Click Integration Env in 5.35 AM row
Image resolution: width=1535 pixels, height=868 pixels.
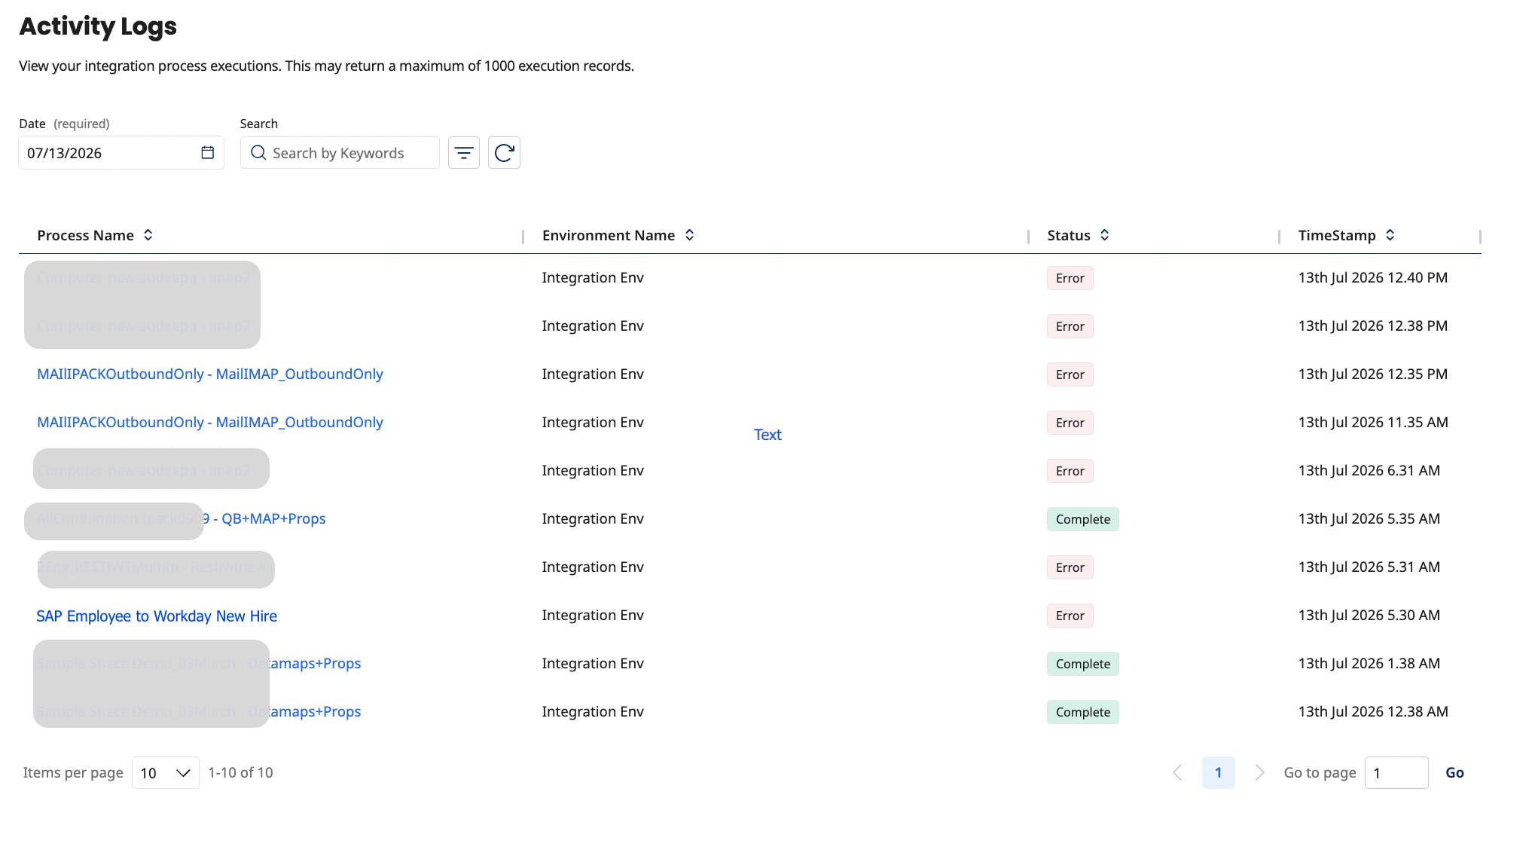593,518
